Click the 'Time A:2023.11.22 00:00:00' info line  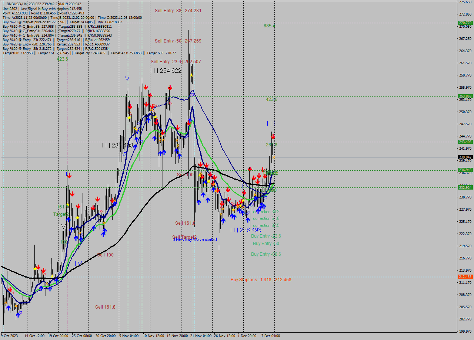(72, 17)
